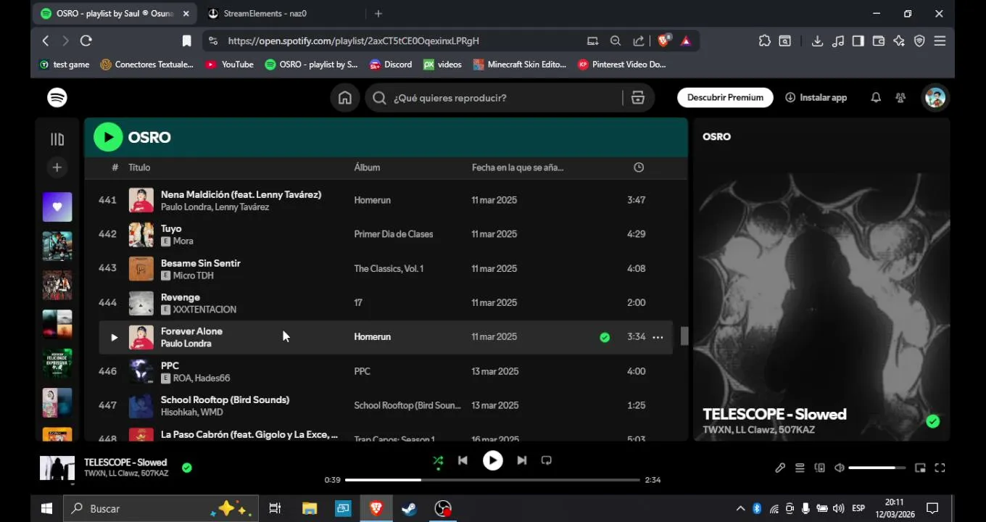Open the miniplayer icon

pos(920,468)
